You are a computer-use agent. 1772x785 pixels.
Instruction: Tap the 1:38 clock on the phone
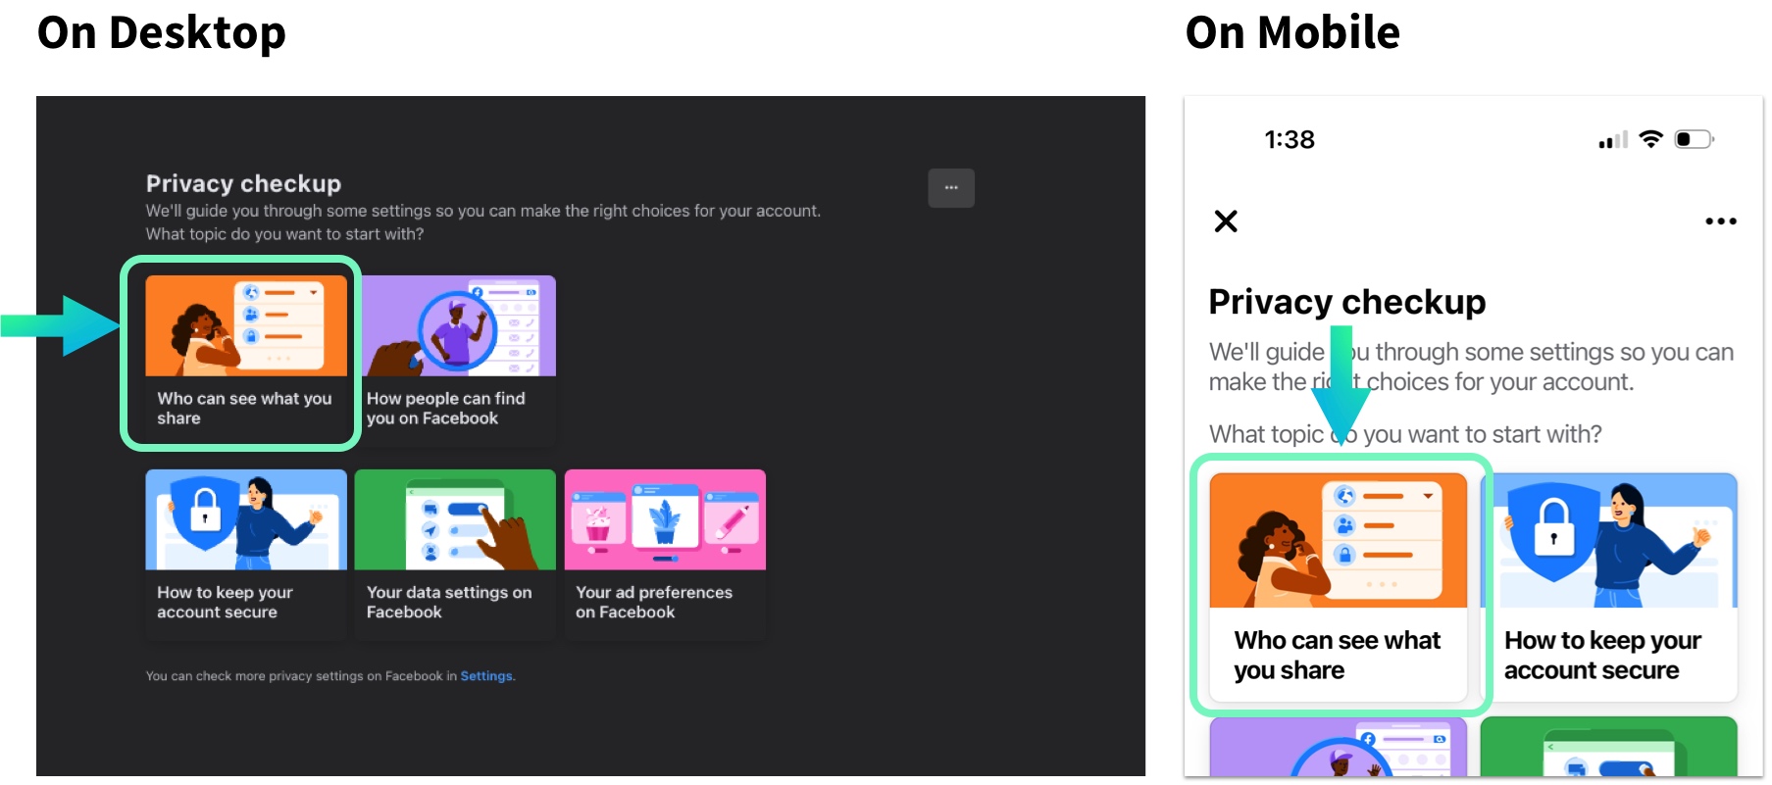tap(1289, 140)
